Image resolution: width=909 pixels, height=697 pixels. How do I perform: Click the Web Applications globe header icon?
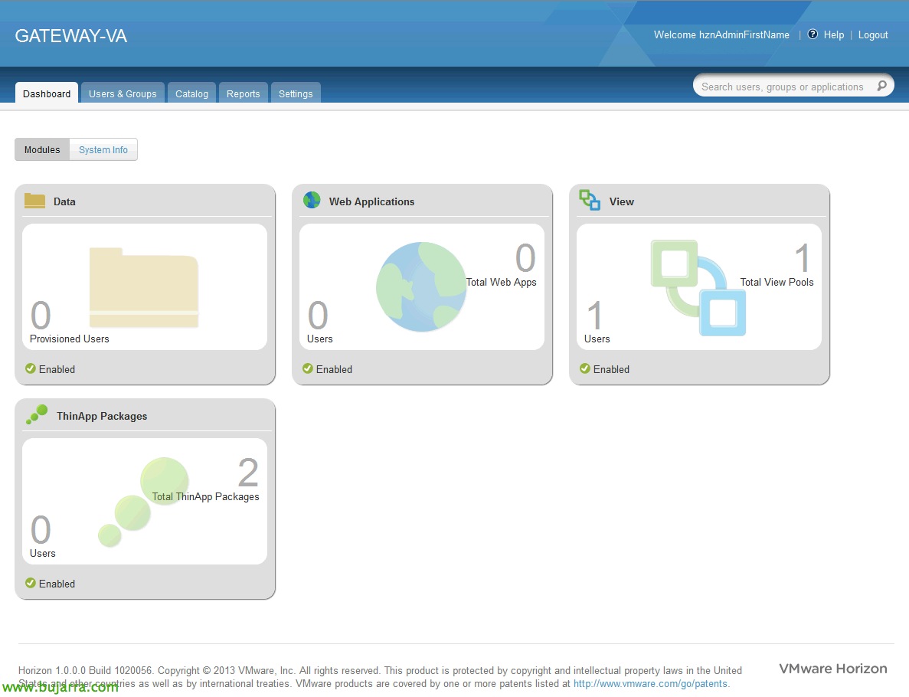point(312,200)
